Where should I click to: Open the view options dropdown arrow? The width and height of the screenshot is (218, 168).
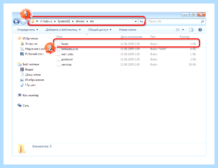pos(183,30)
